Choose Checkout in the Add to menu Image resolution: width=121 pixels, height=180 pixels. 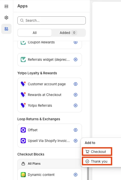click(x=97, y=152)
